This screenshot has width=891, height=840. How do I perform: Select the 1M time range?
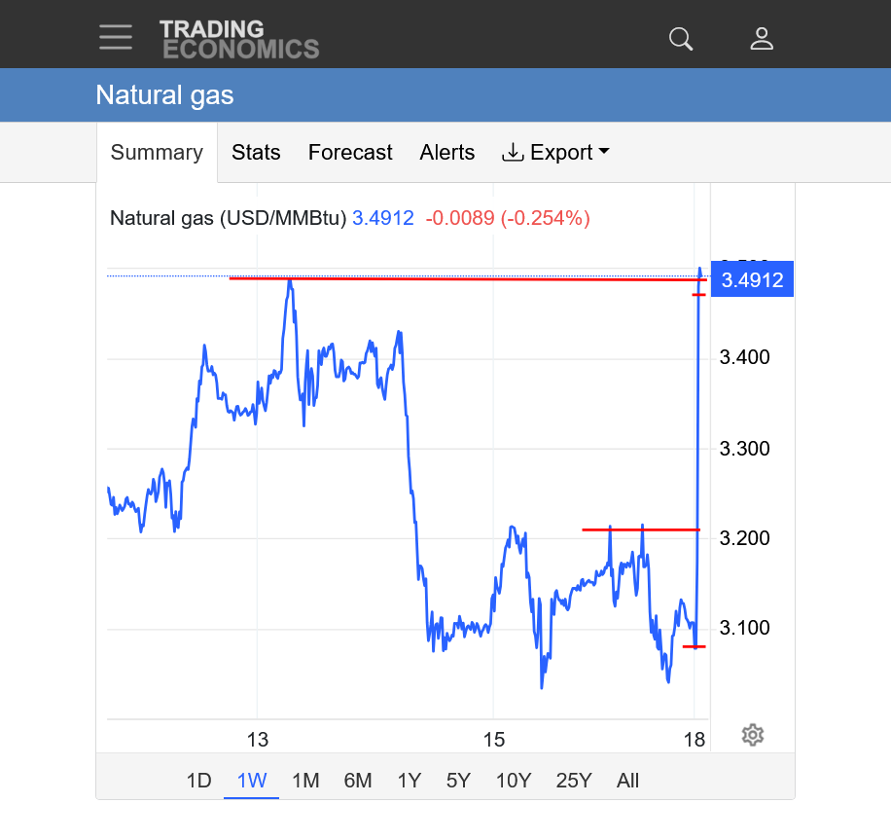coord(305,781)
